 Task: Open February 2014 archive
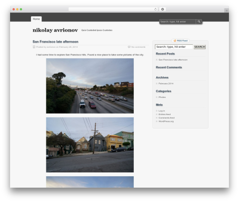click(166, 84)
